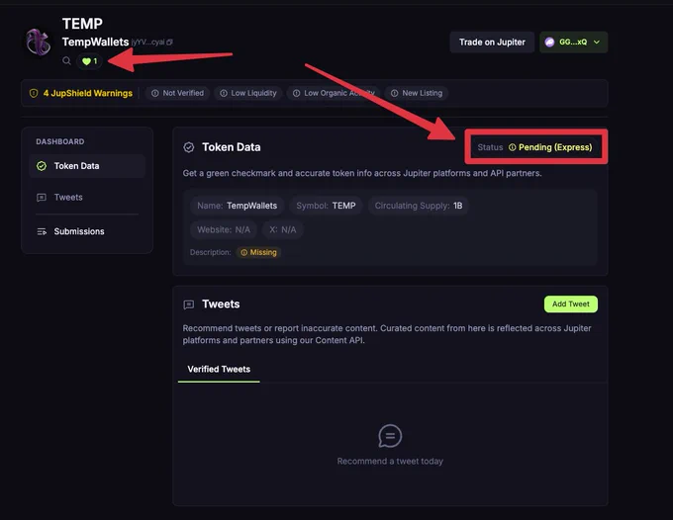This screenshot has width=673, height=520.
Task: Click the TEMP ticker title
Action: click(82, 24)
